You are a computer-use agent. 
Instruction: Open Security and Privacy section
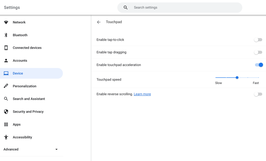pos(31,111)
